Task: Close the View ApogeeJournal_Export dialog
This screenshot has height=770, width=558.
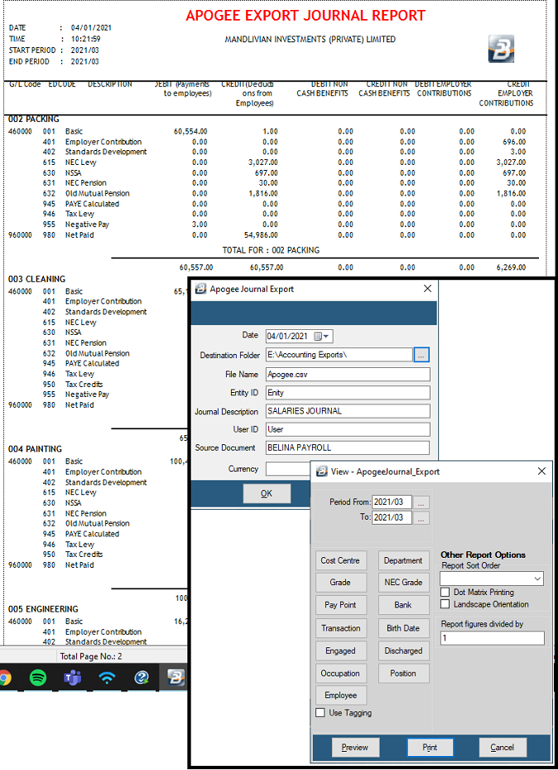Action: point(541,472)
